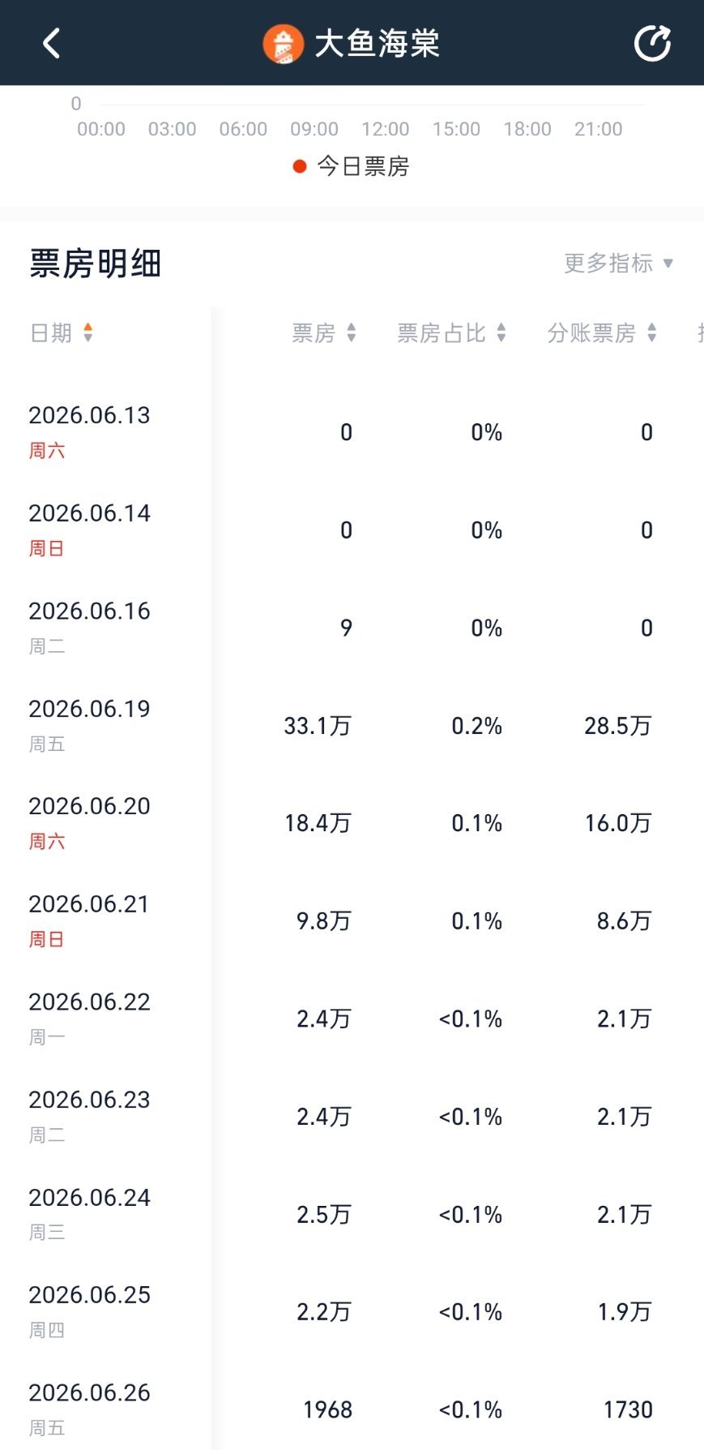Screen dimensions: 704x1450
Task: Tap the back arrow icon
Action: (x=52, y=43)
